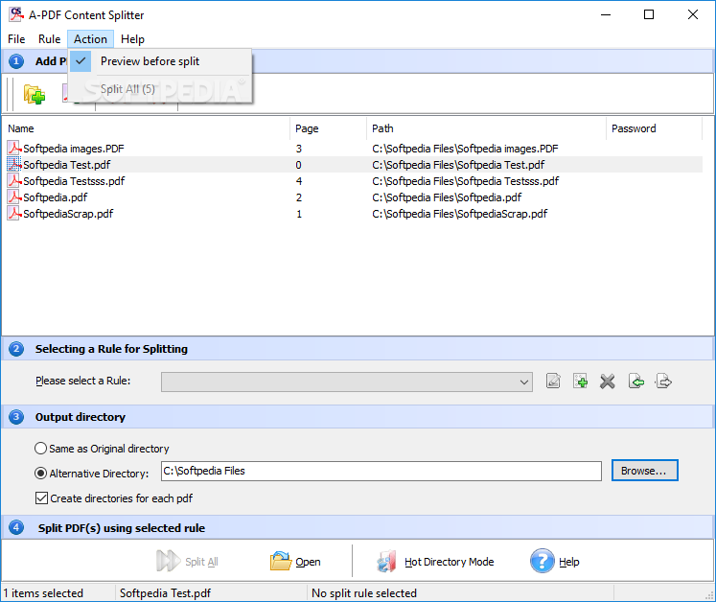This screenshot has height=602, width=716.
Task: Click the A-PDF Content Splitter title bar icon
Action: [16, 14]
